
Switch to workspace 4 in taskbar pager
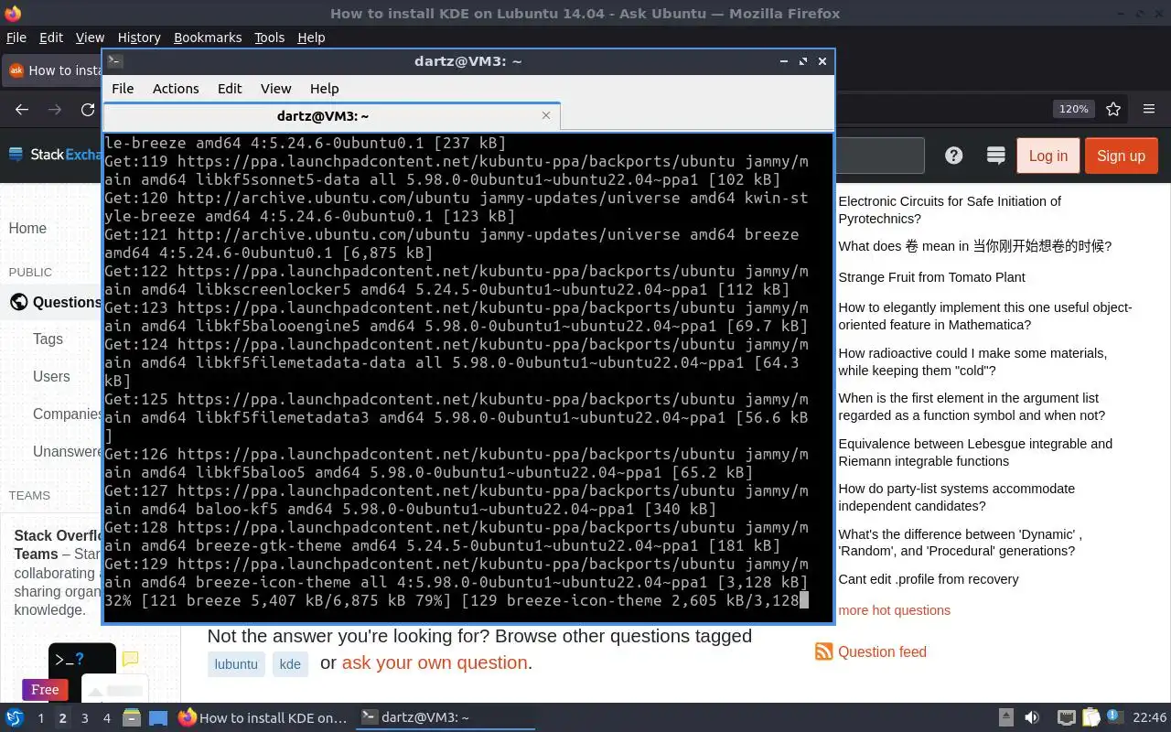[106, 718]
